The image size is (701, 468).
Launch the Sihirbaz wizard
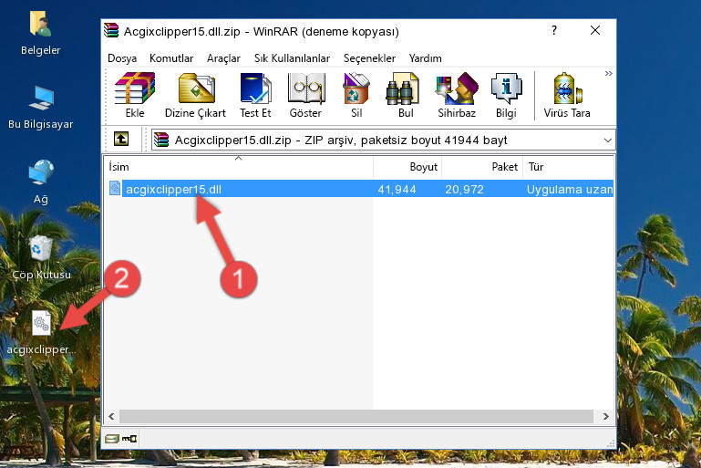click(x=457, y=95)
